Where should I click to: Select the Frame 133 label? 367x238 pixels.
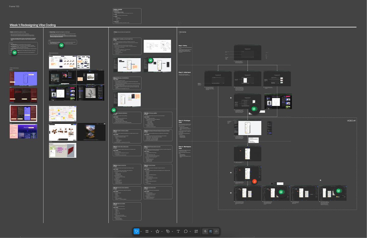(14, 6)
